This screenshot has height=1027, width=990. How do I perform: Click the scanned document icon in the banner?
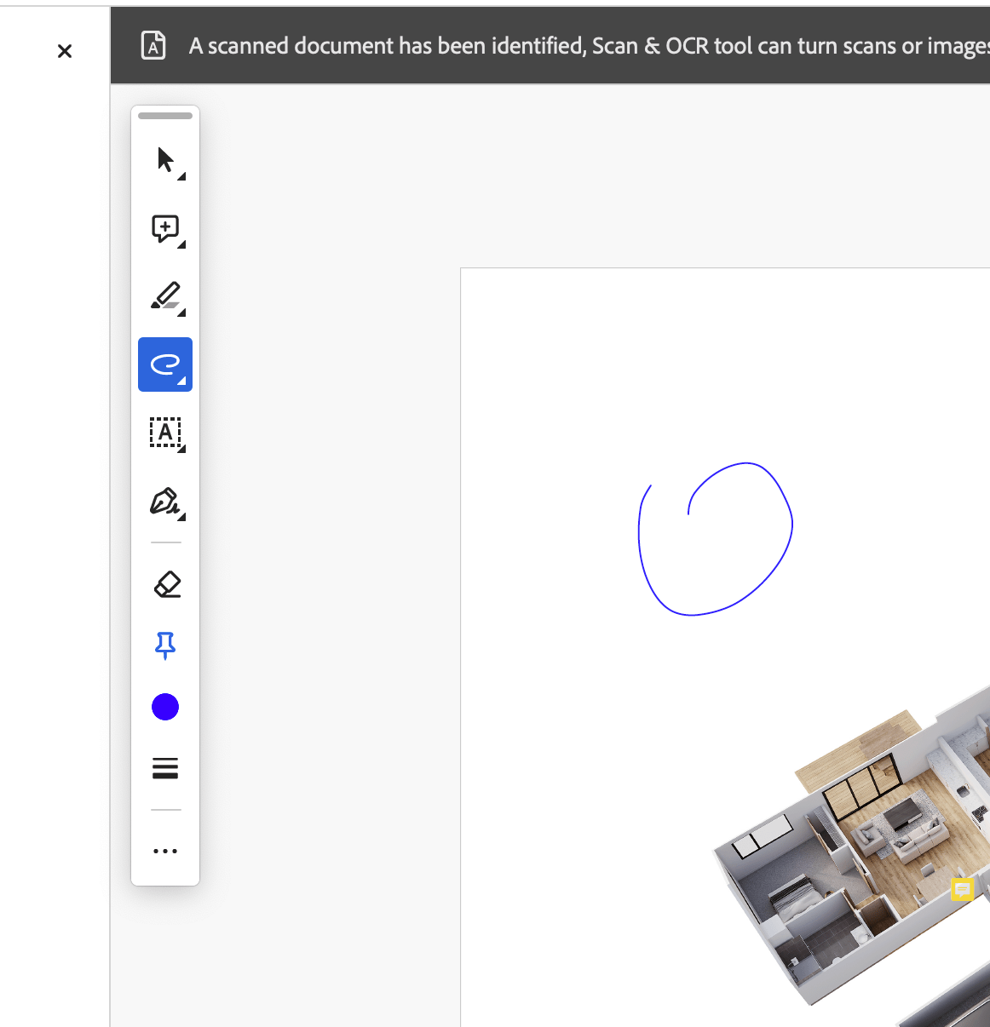[153, 46]
